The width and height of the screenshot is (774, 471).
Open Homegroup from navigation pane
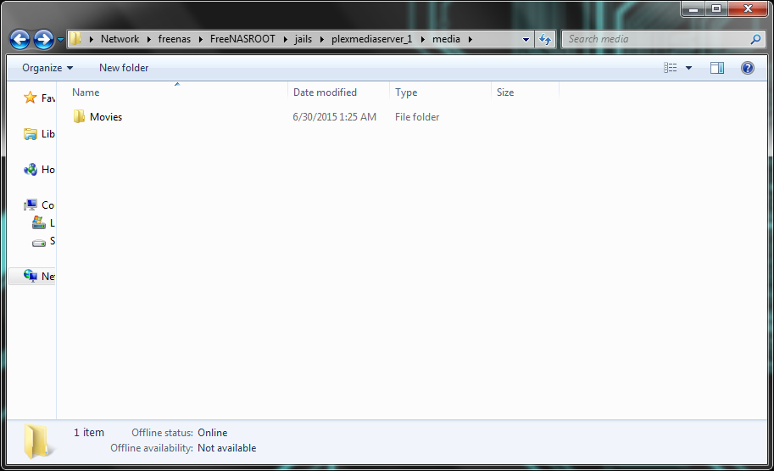(x=31, y=170)
